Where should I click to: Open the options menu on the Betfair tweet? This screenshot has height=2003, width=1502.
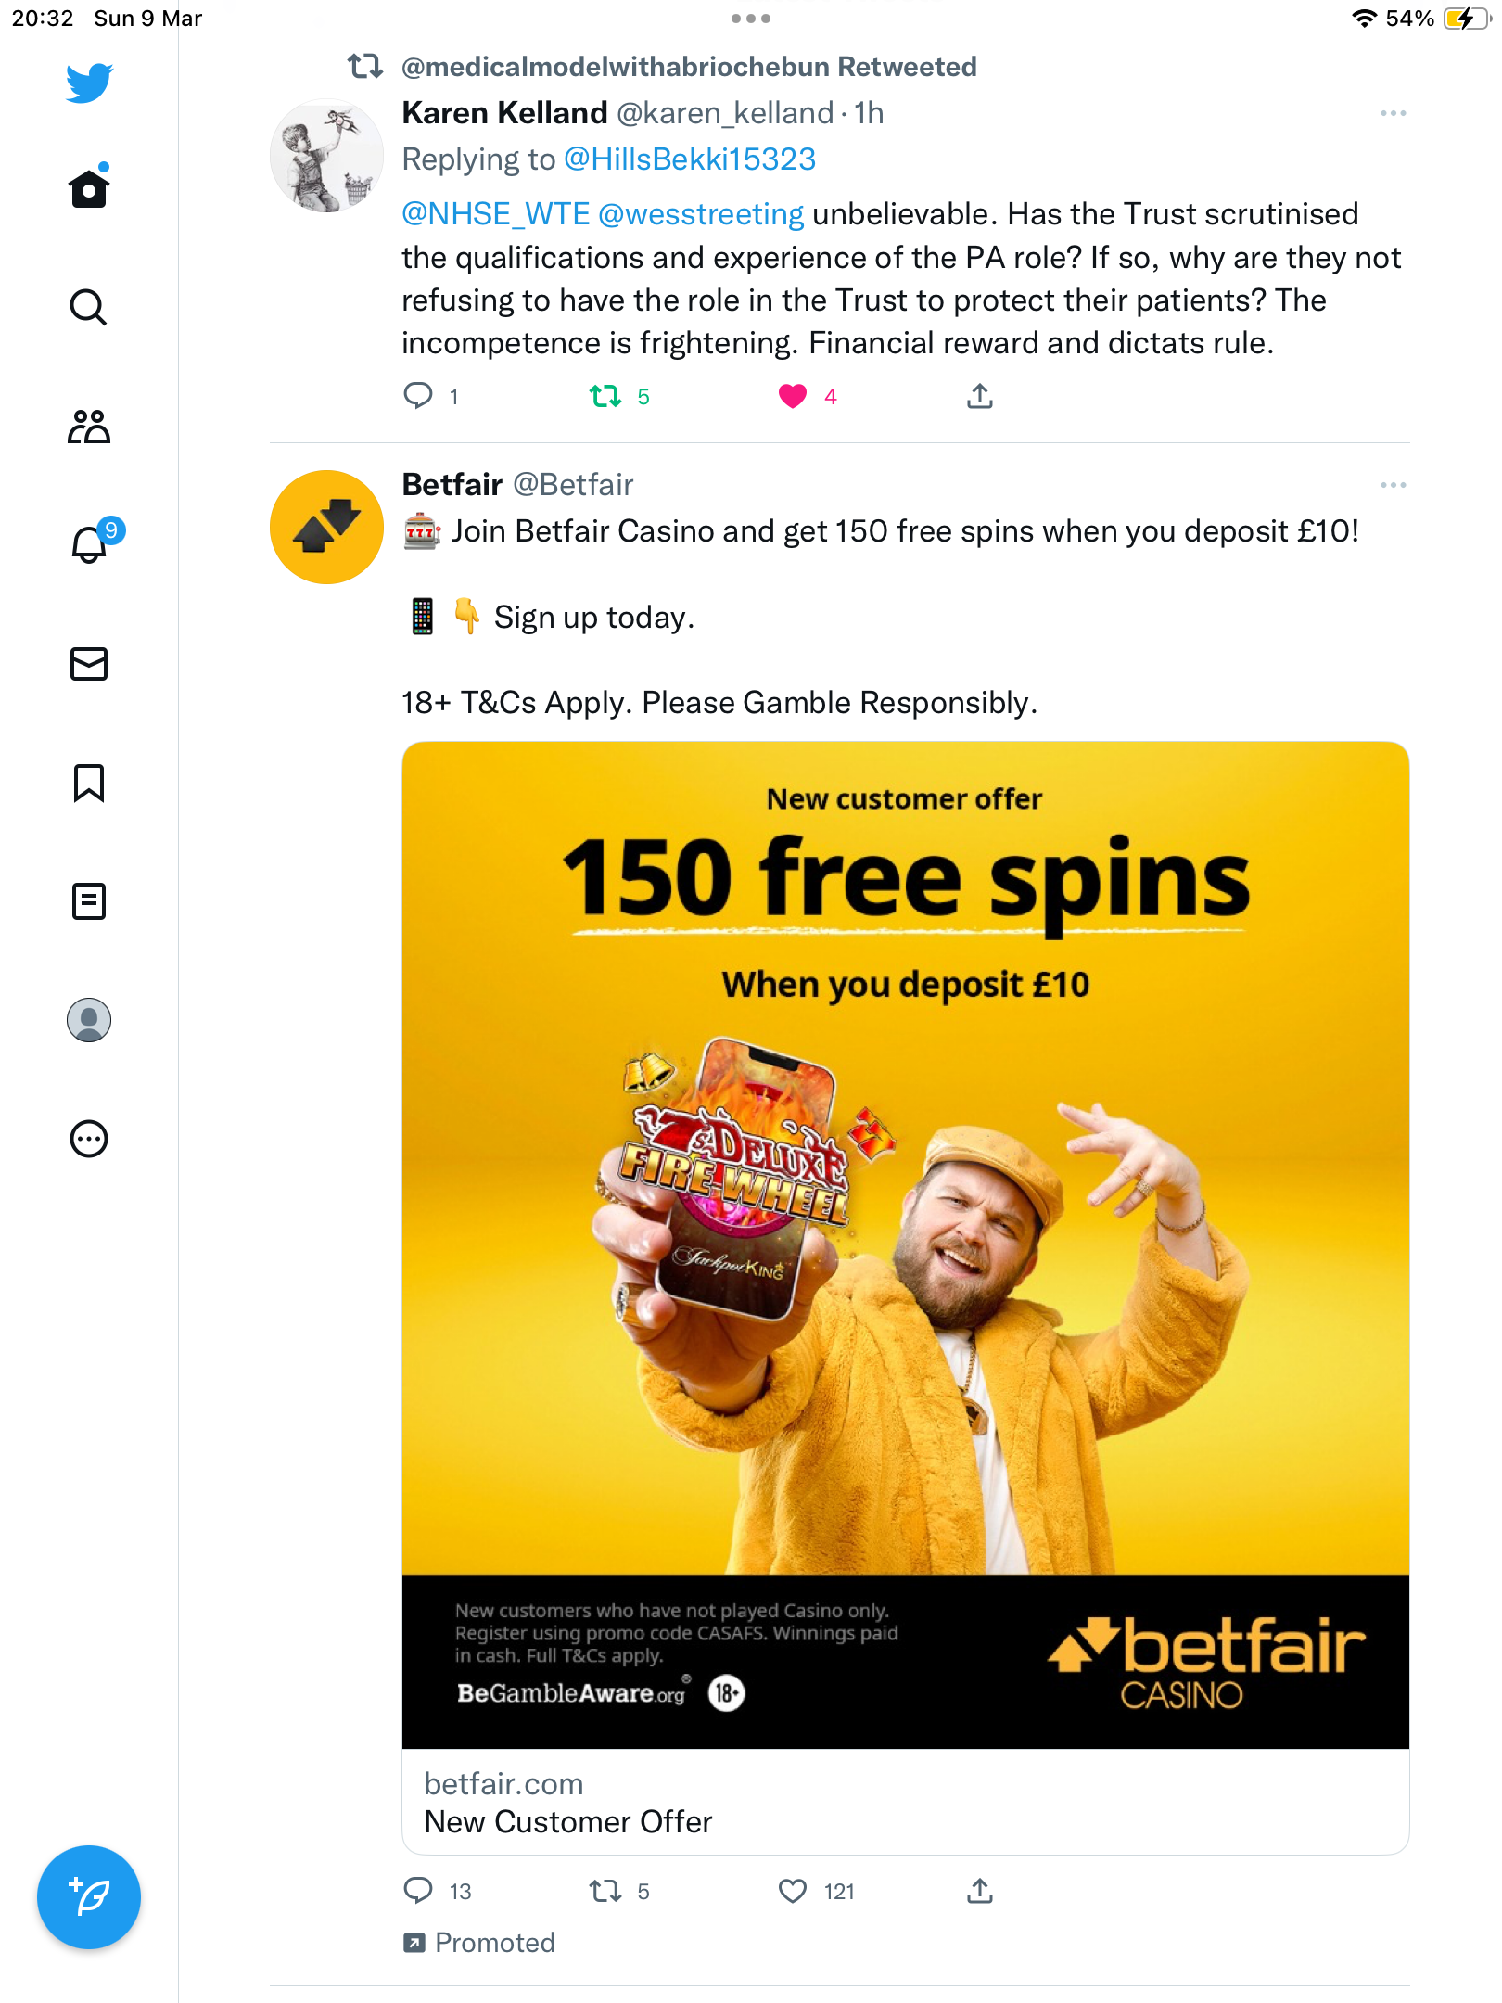click(1393, 485)
